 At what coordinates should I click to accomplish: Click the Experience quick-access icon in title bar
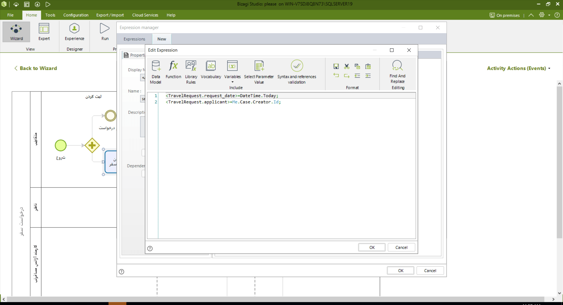click(37, 4)
